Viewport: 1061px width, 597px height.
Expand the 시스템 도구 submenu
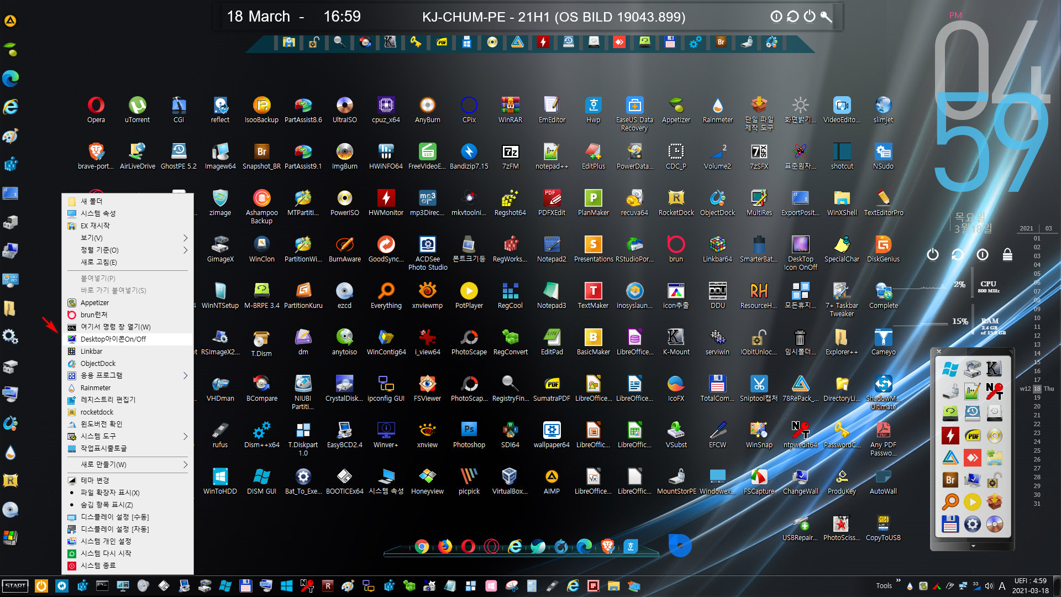pyautogui.click(x=128, y=436)
